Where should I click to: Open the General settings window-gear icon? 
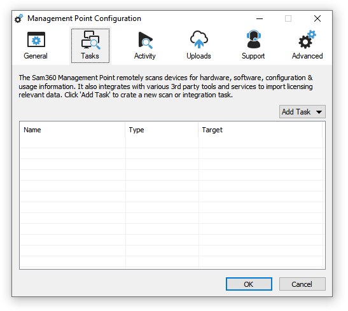point(36,39)
